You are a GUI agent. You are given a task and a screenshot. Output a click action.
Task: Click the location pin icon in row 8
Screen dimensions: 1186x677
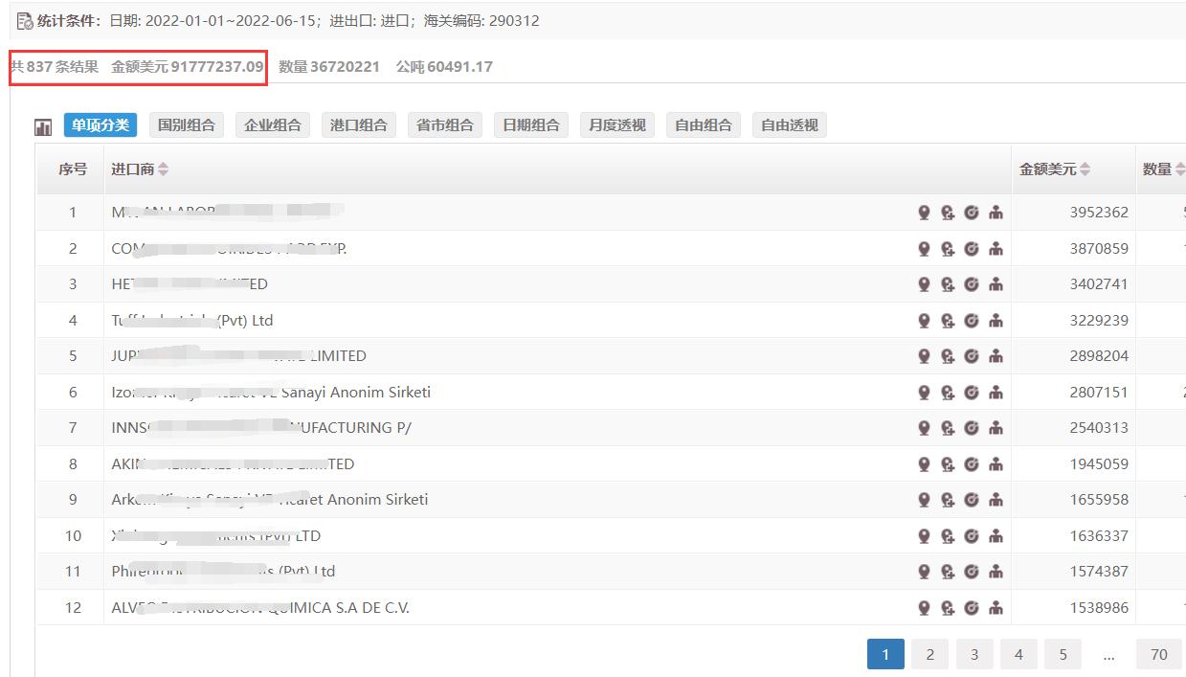click(x=924, y=464)
